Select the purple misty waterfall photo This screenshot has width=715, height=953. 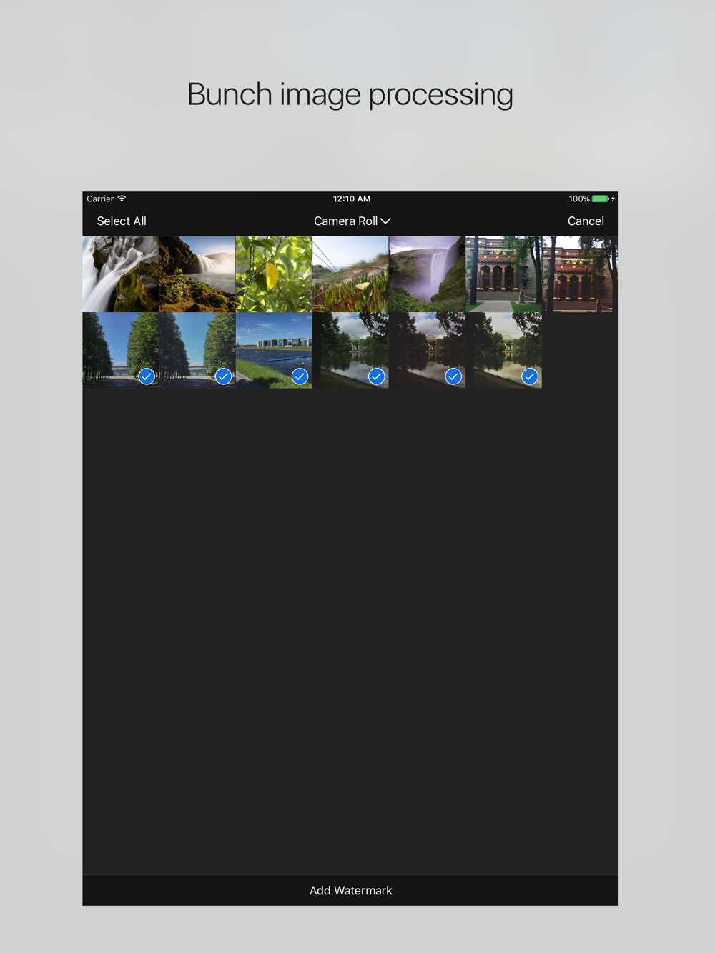coord(427,274)
